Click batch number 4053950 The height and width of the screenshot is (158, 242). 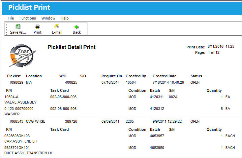click(x=157, y=148)
